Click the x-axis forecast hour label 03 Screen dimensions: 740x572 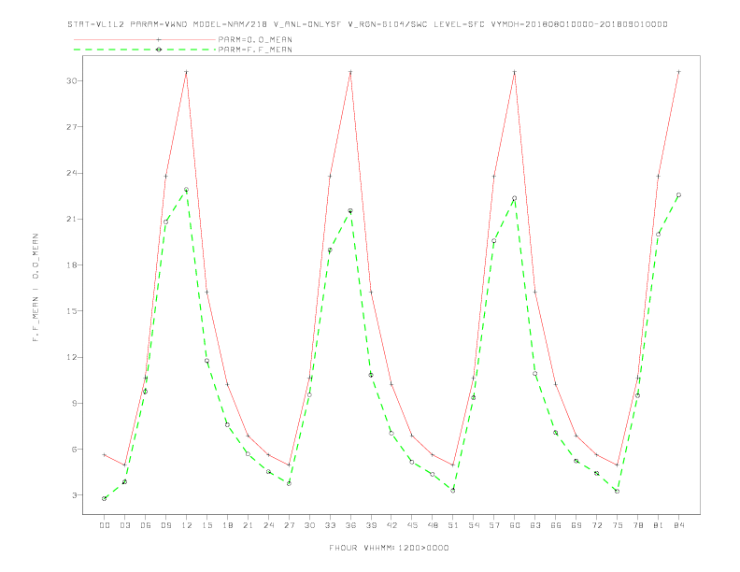(124, 525)
